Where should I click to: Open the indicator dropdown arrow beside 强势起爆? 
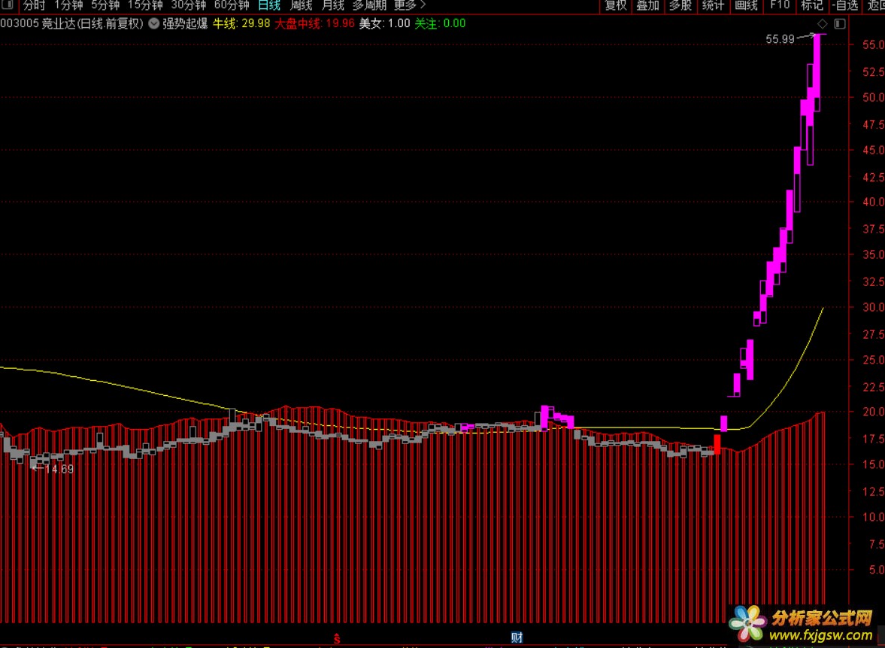click(x=153, y=24)
